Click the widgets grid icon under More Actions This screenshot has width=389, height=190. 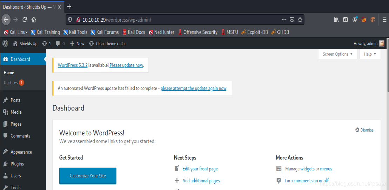click(x=279, y=169)
